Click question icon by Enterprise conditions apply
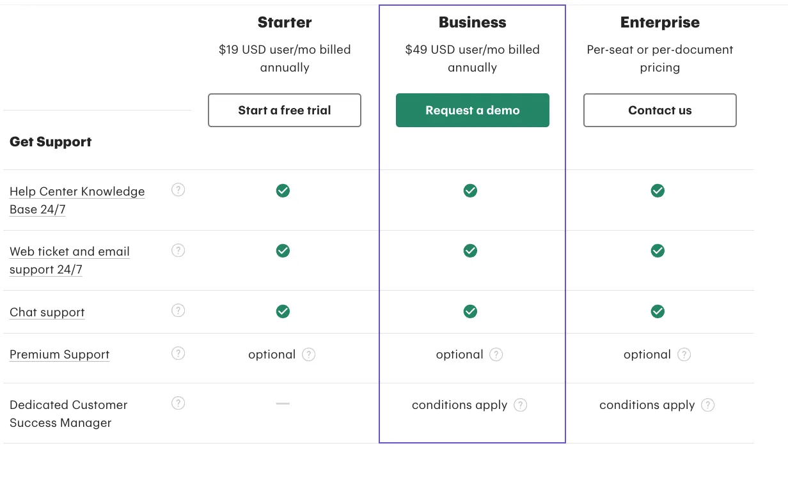 [x=708, y=405]
